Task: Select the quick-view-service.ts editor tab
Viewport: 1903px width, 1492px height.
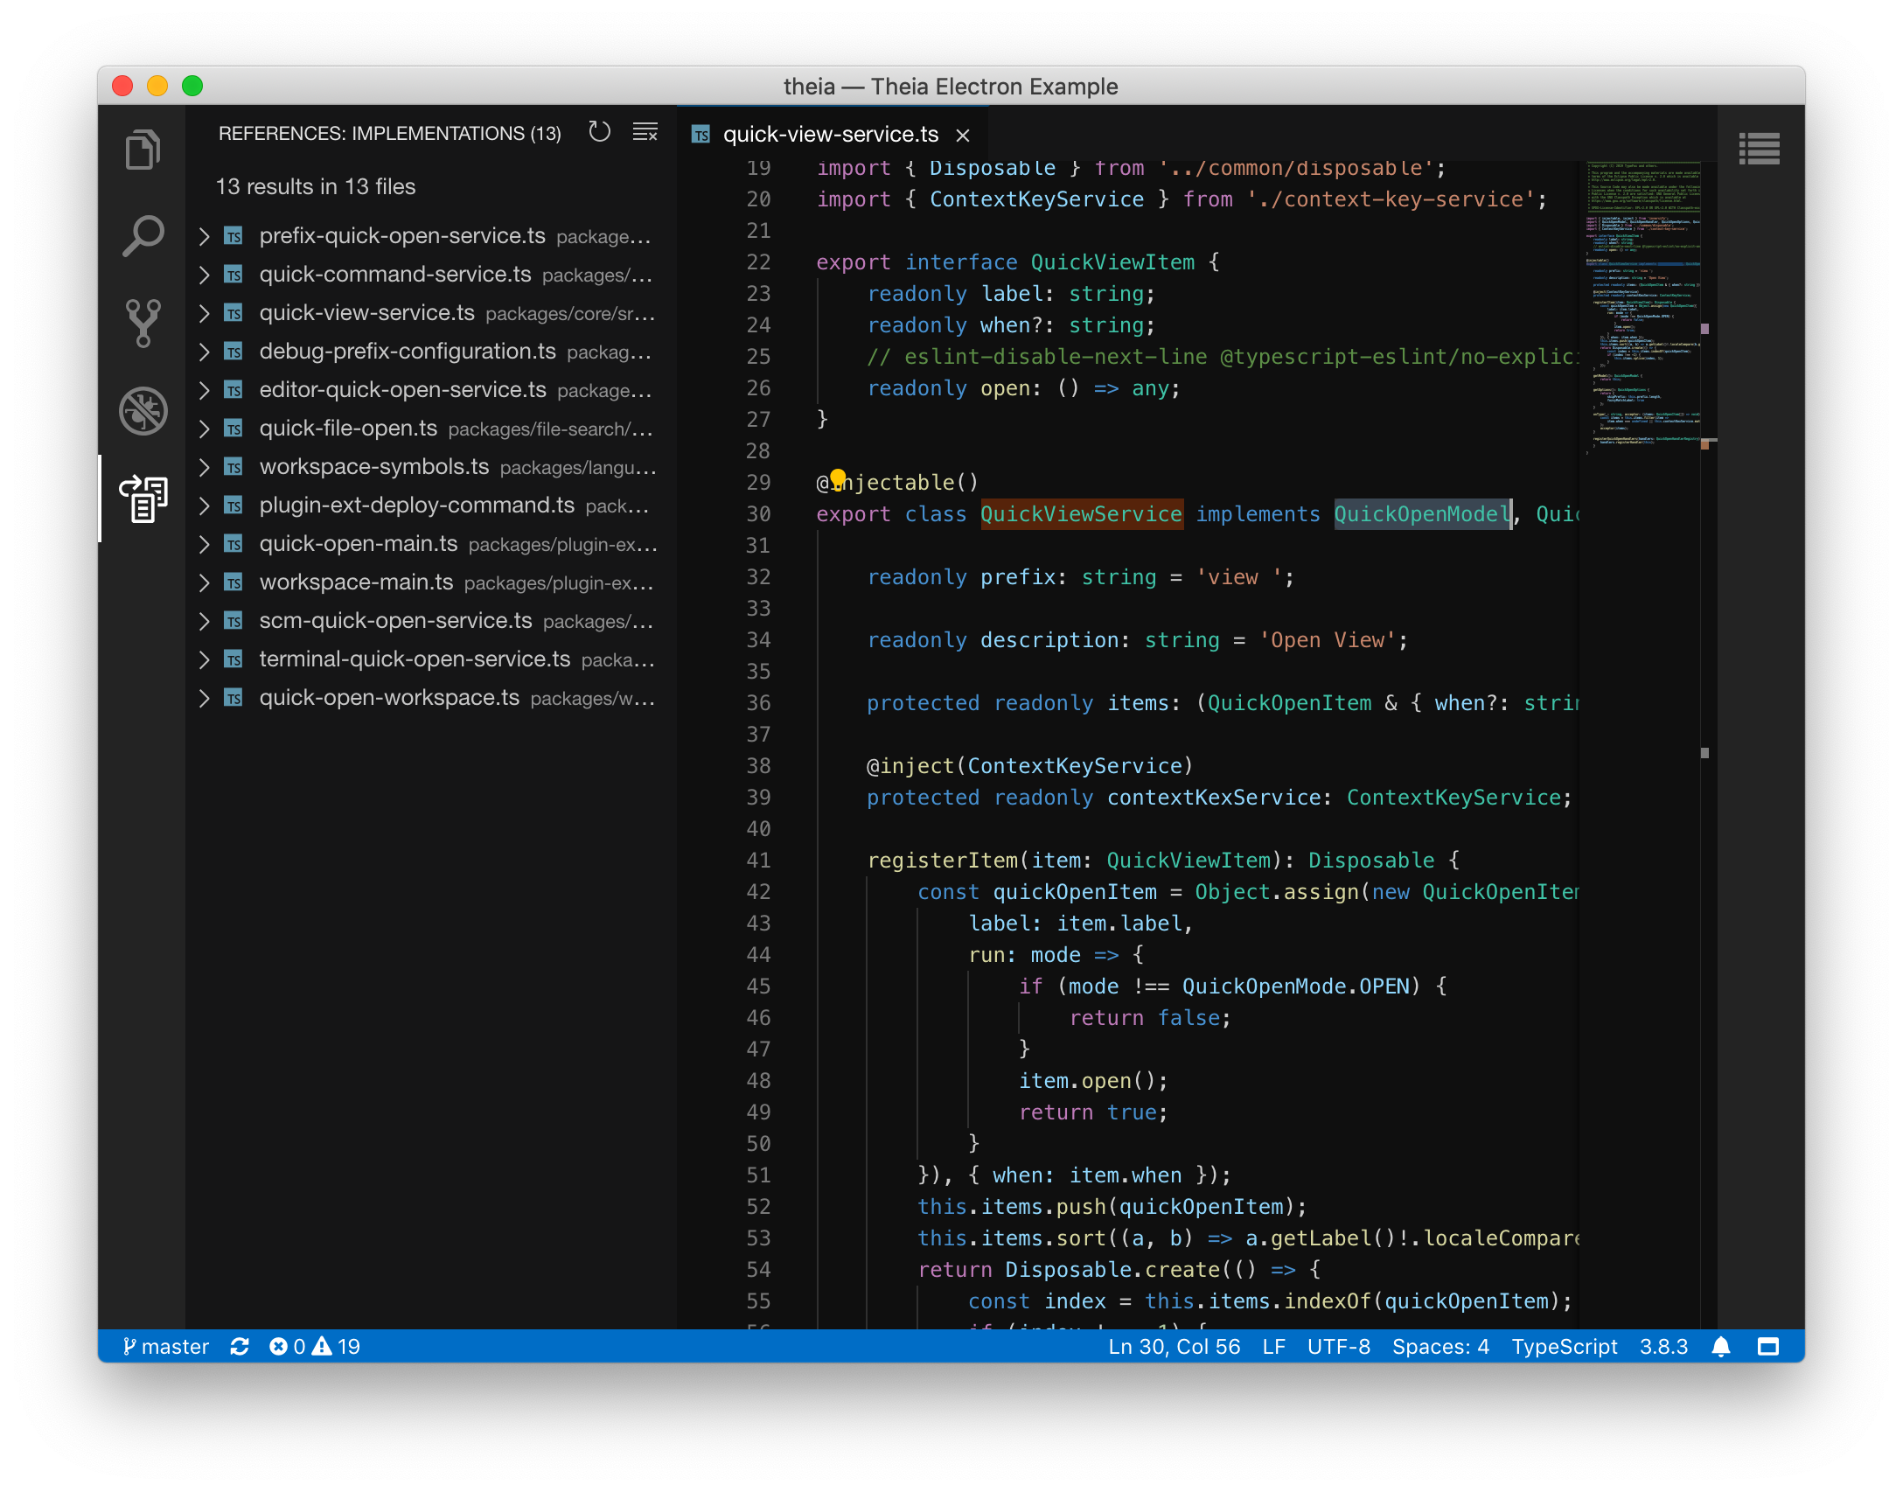Action: coord(829,135)
